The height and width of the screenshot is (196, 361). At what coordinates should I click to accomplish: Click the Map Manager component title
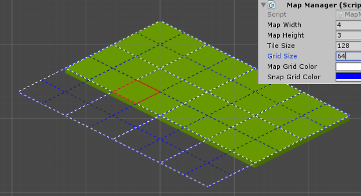324,5
